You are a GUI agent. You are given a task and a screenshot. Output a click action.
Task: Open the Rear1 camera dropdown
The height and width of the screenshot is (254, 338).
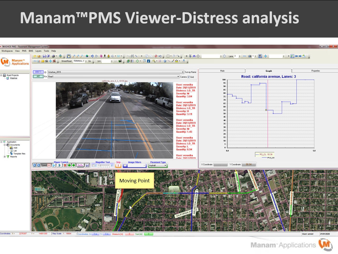click(178, 77)
